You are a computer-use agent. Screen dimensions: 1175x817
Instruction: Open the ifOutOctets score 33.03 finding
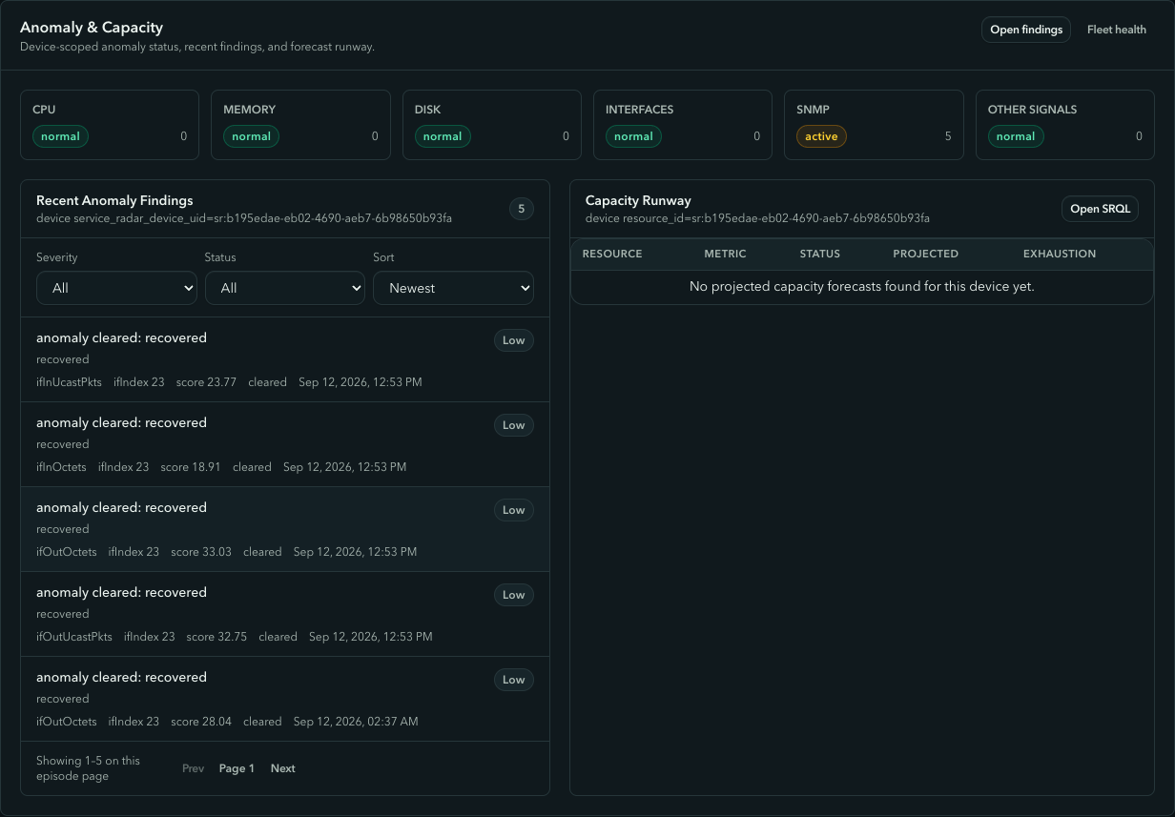point(285,529)
